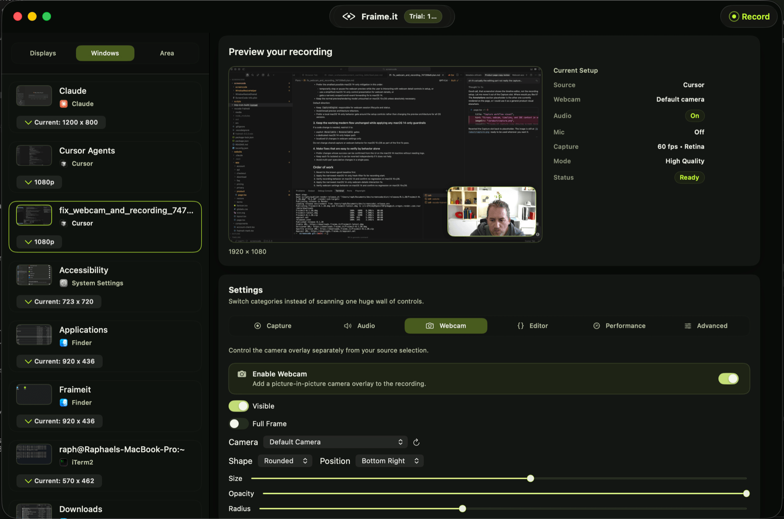Open fix_webcam_and_recording 1080p resolution dropdown
The image size is (784, 519).
pos(39,242)
